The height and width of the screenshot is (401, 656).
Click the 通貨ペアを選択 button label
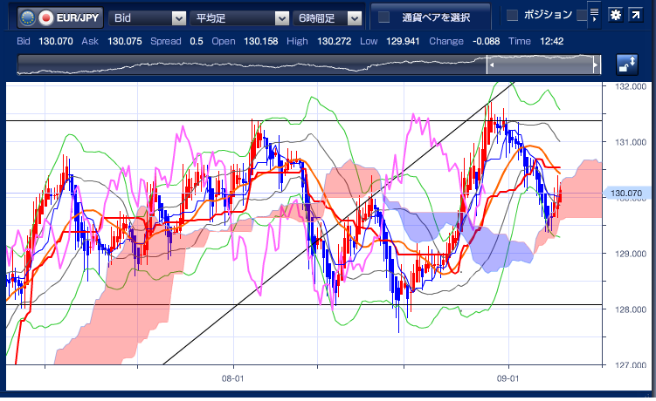pyautogui.click(x=436, y=17)
